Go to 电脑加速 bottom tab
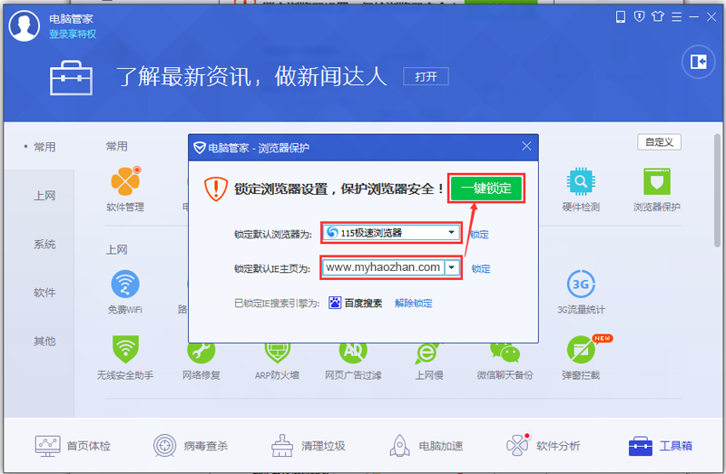This screenshot has height=474, width=726. pyautogui.click(x=426, y=446)
